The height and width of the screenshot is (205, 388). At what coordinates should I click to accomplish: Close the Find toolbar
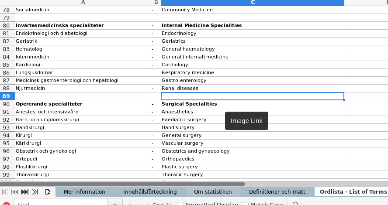6,204
